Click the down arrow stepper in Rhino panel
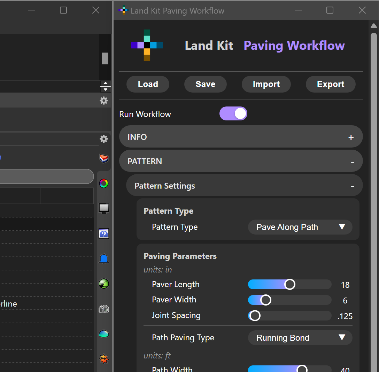 point(106,89)
